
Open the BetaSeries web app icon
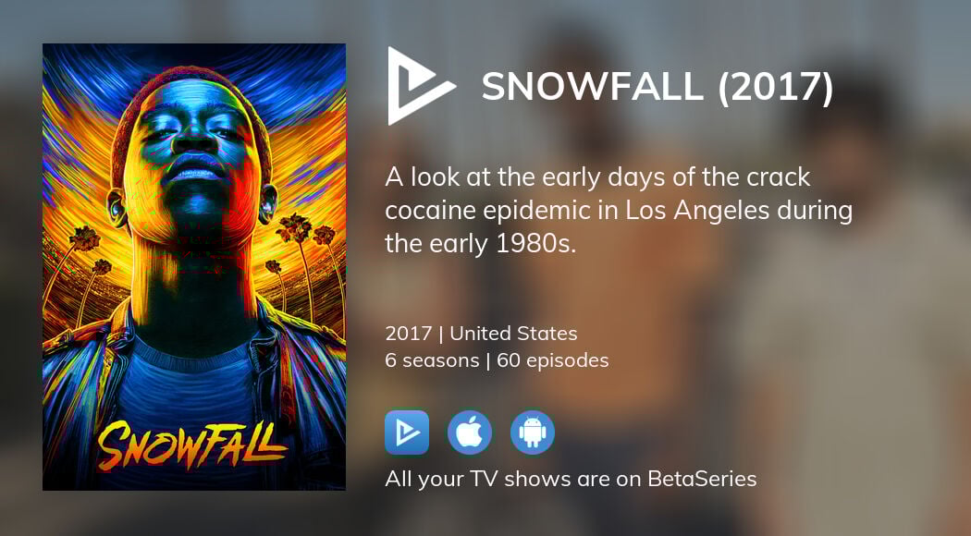(x=407, y=432)
